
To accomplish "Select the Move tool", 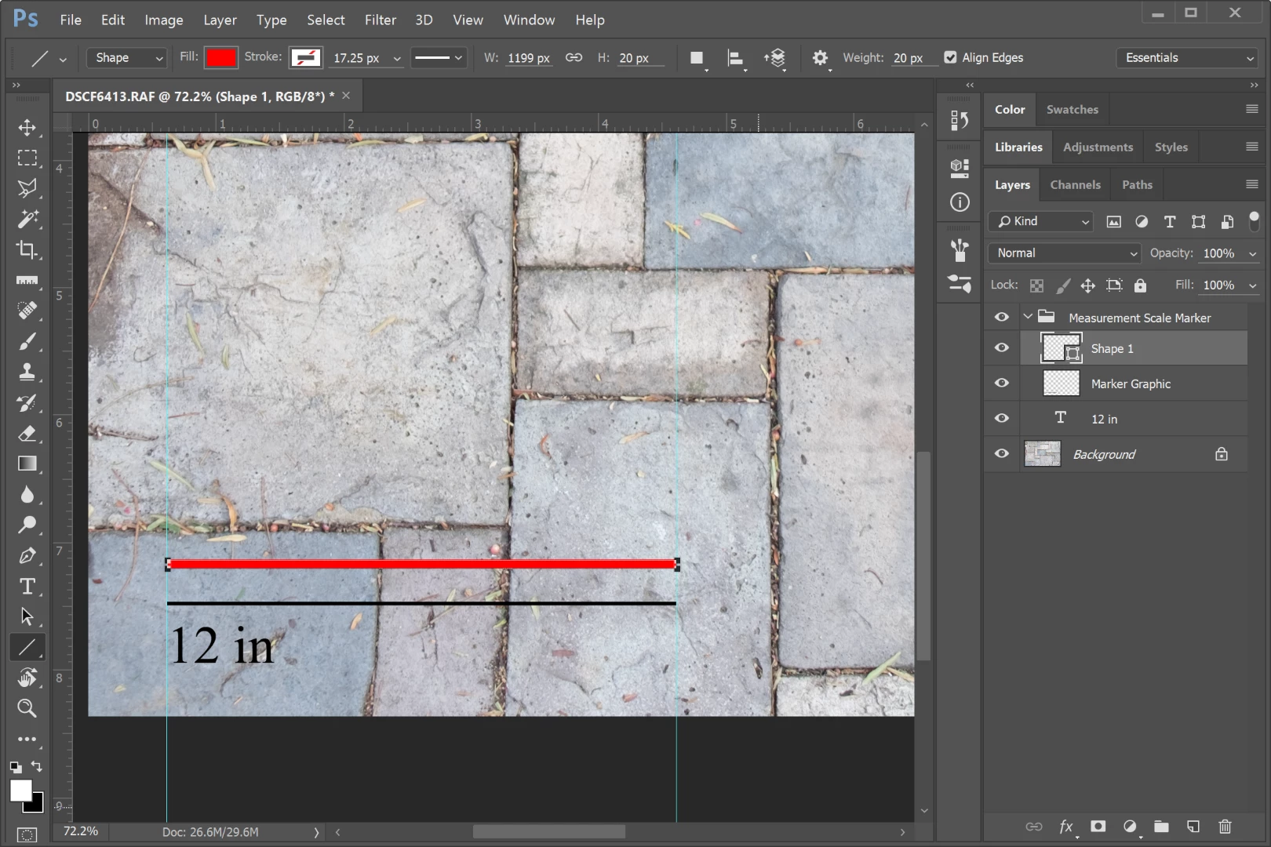I will tap(27, 127).
